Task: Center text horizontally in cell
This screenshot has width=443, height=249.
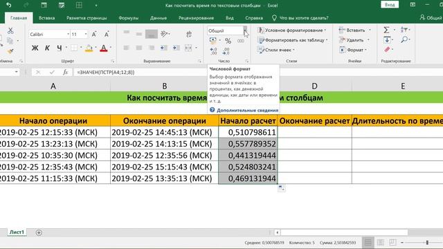Action: [138, 48]
